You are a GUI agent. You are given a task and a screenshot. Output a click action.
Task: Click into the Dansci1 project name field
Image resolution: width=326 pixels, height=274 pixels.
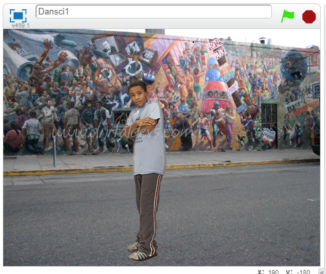(x=154, y=12)
